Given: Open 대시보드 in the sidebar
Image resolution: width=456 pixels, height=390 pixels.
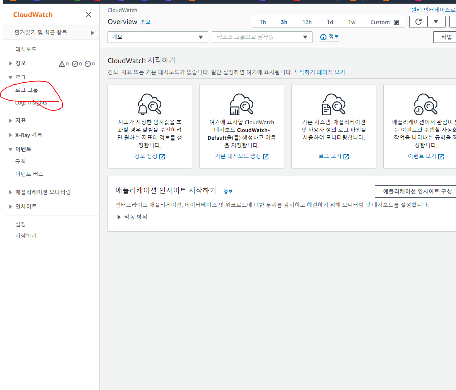Looking at the screenshot, I should [x=26, y=49].
